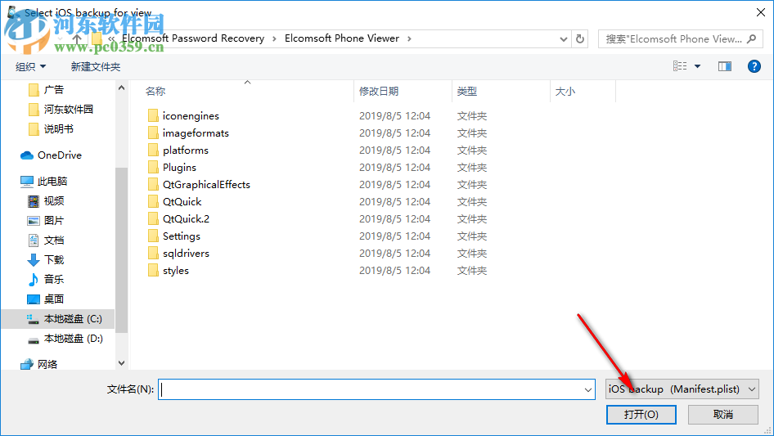774x436 pixels.
Task: Open the 图片 folder in sidebar
Action: [x=46, y=221]
